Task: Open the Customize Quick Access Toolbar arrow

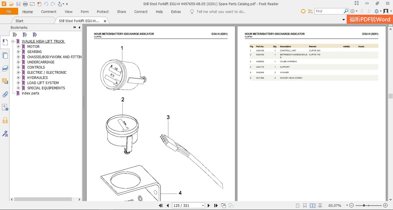Action: [67, 4]
